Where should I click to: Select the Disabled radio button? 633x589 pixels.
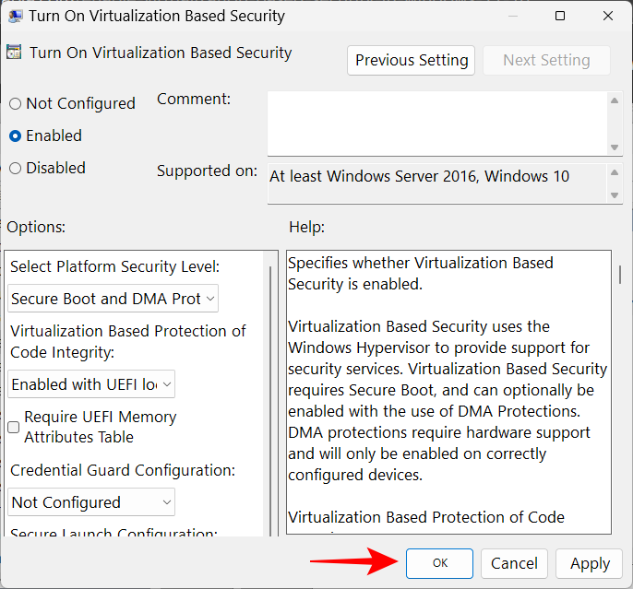pos(15,169)
